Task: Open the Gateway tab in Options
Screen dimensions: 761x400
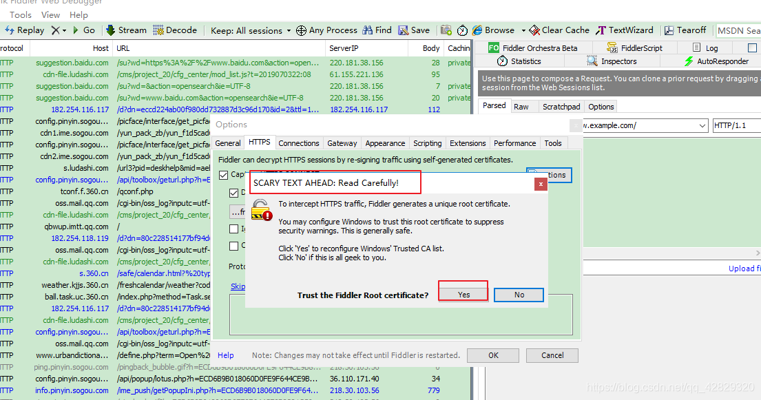Action: tap(342, 143)
